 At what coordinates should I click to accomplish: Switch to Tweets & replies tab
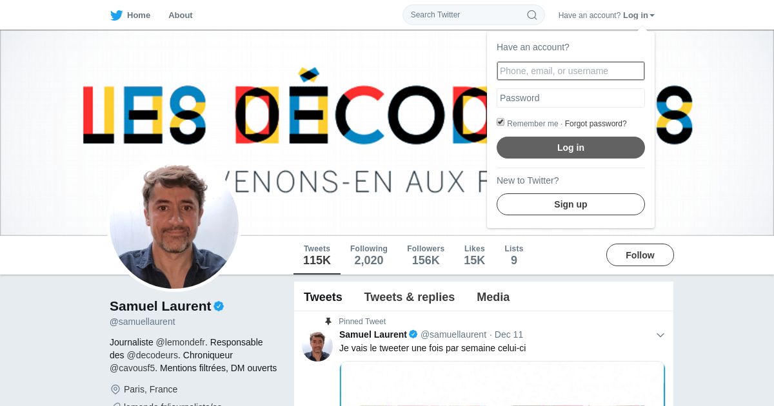coord(410,297)
